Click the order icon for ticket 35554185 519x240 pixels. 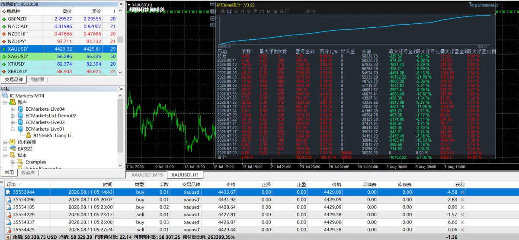click(x=8, y=207)
